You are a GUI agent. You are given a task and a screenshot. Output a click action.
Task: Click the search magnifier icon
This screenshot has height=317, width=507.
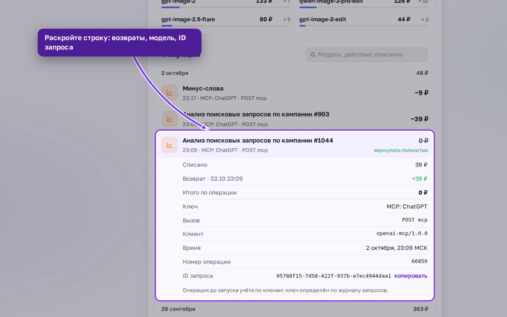(x=313, y=55)
